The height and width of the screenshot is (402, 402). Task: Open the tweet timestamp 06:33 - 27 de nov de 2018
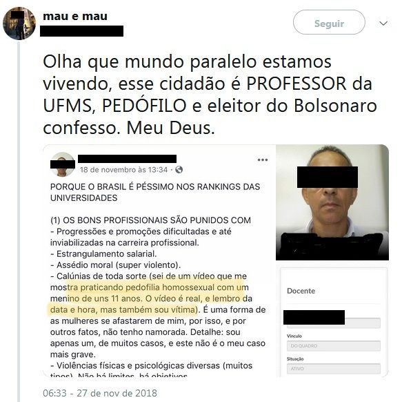[100, 393]
